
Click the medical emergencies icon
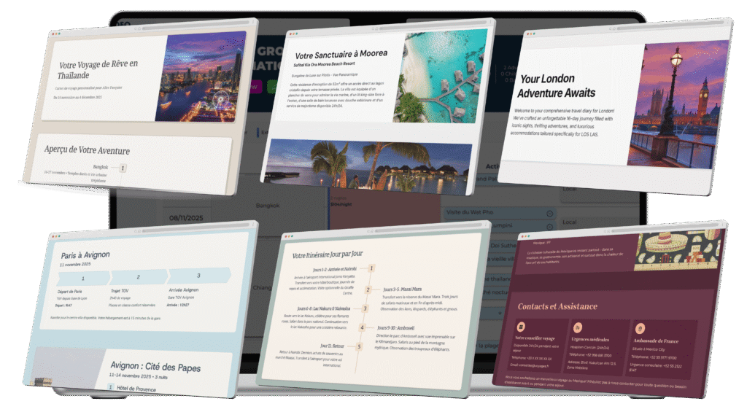(578, 328)
